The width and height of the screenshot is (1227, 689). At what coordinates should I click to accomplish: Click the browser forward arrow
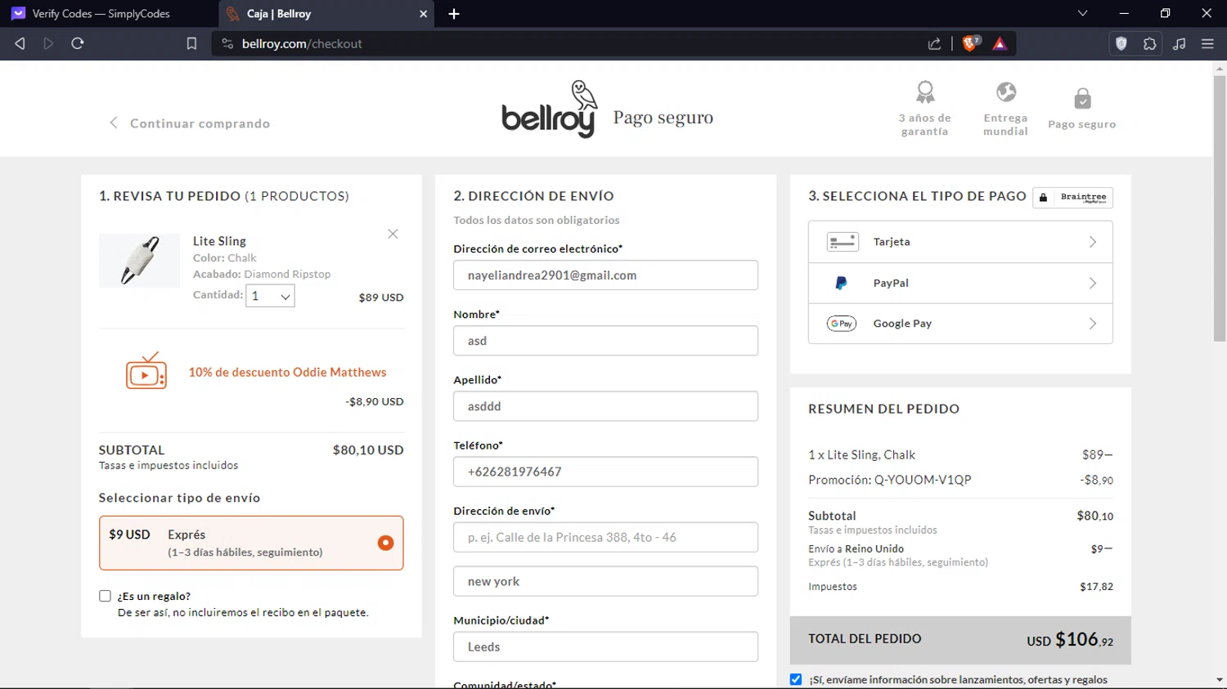pos(48,43)
